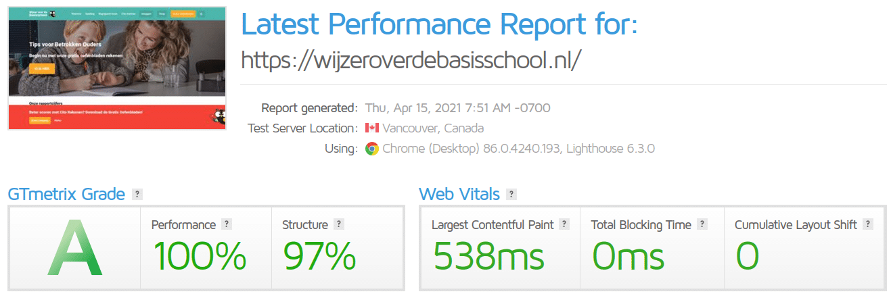Click the Chrome browser icon
The width and height of the screenshot is (891, 298).
(371, 149)
